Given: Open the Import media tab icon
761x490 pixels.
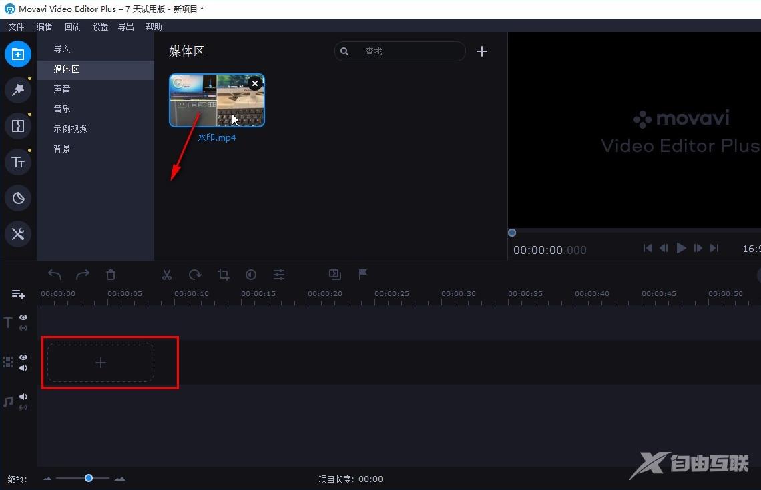Looking at the screenshot, I should tap(18, 54).
